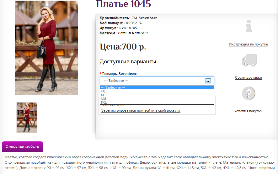
Task: Select size 4X in the dropdown list
Action: click(x=157, y=91)
